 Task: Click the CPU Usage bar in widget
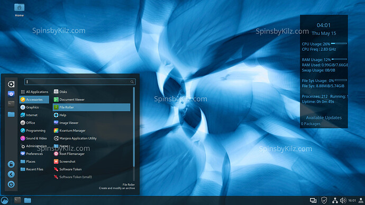coord(339,43)
